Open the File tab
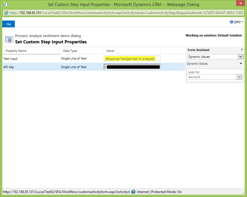Viewport: 247px width, 197px height. click(9, 24)
